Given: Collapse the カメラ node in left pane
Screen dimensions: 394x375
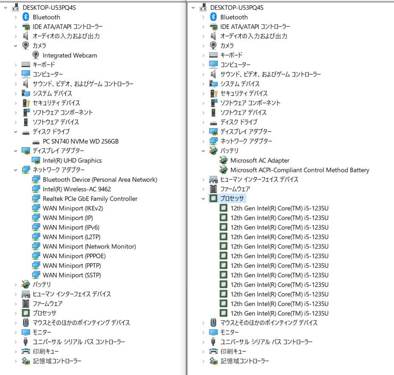Looking at the screenshot, I should pos(16,46).
